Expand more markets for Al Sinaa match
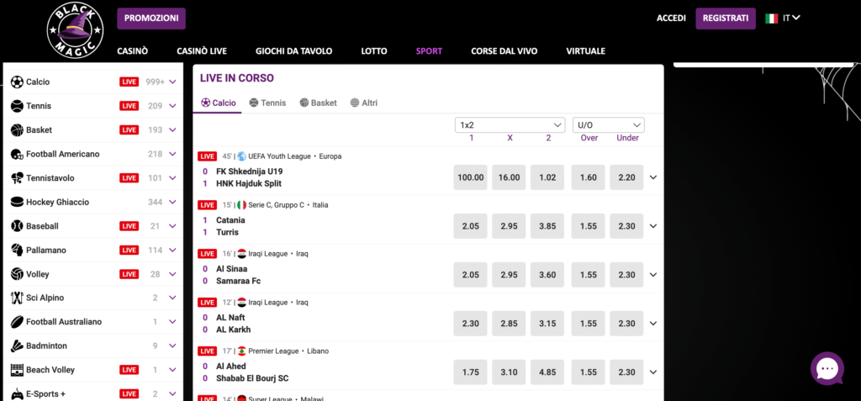The image size is (861, 401). coord(652,275)
